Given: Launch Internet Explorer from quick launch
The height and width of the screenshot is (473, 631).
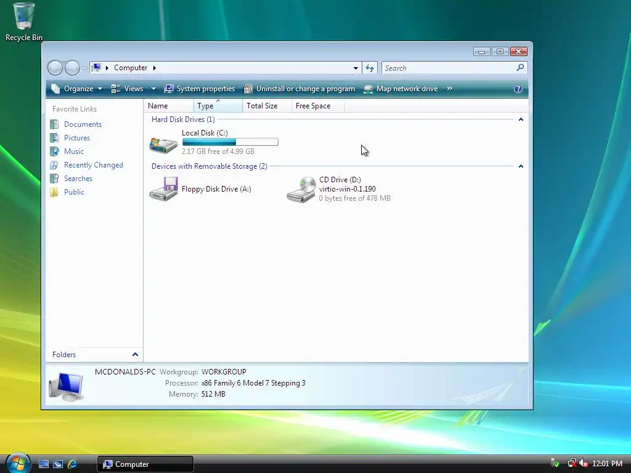Looking at the screenshot, I should coord(73,464).
